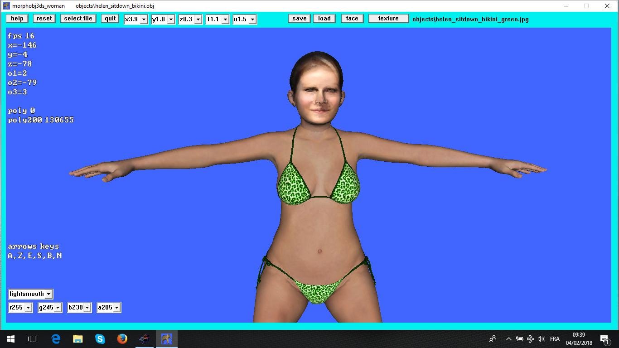Image resolution: width=619 pixels, height=348 pixels.
Task: Open Skype from the taskbar
Action: 100,338
